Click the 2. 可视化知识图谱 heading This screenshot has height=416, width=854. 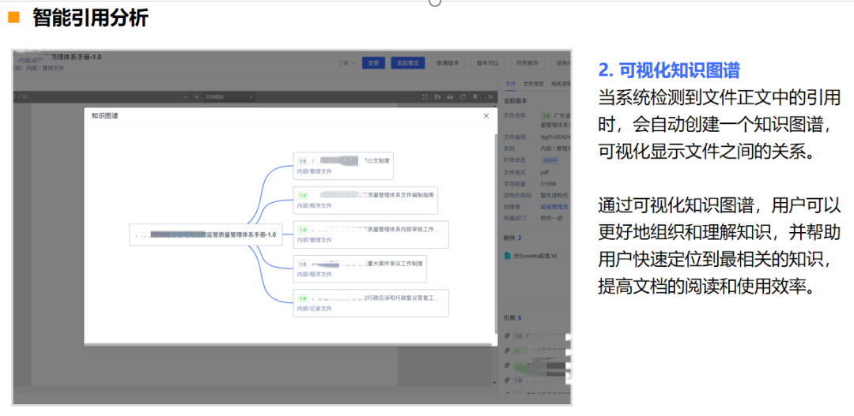669,71
